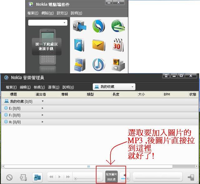Open the Connect to Internet globe icon
Viewport: 200px width, 184px height.
click(118, 26)
